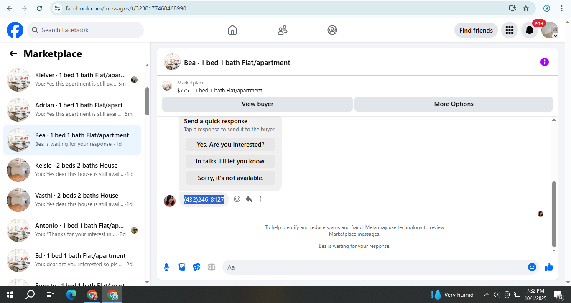Open the notifications bell
Screen dimensions: 571x303
click(x=530, y=30)
